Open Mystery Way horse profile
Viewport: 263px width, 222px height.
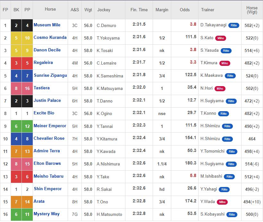pyautogui.click(x=47, y=214)
